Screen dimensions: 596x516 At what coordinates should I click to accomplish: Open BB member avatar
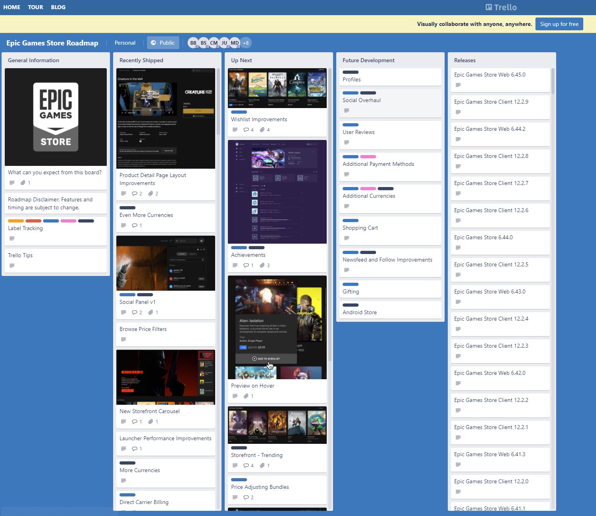pos(193,43)
